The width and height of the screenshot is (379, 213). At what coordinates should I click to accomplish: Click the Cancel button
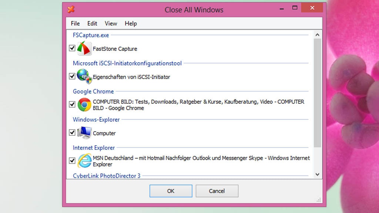217,191
